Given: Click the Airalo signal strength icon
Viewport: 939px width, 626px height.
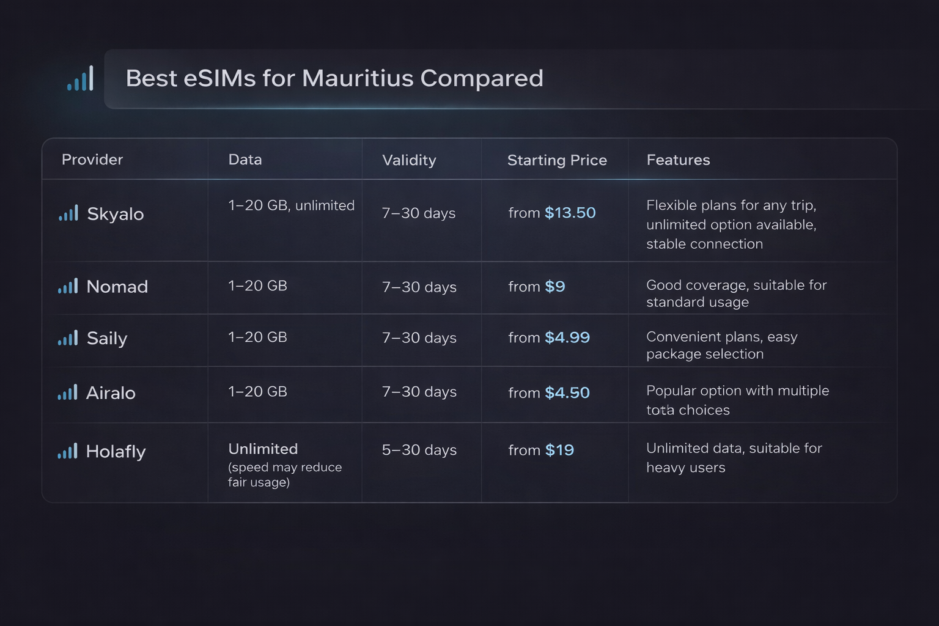Looking at the screenshot, I should pyautogui.click(x=67, y=392).
